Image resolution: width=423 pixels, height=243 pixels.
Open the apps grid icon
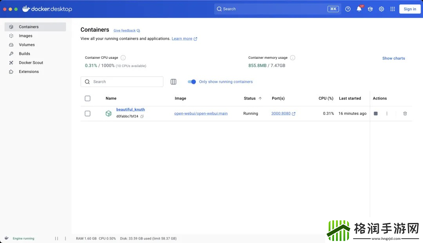coord(392,9)
